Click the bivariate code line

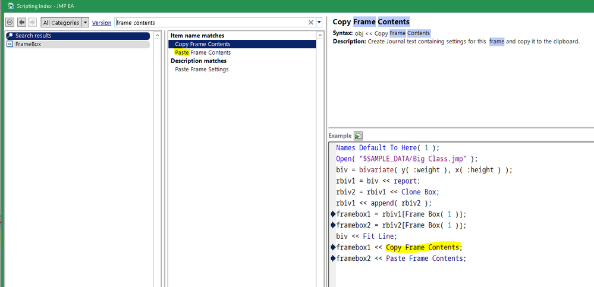coord(425,170)
